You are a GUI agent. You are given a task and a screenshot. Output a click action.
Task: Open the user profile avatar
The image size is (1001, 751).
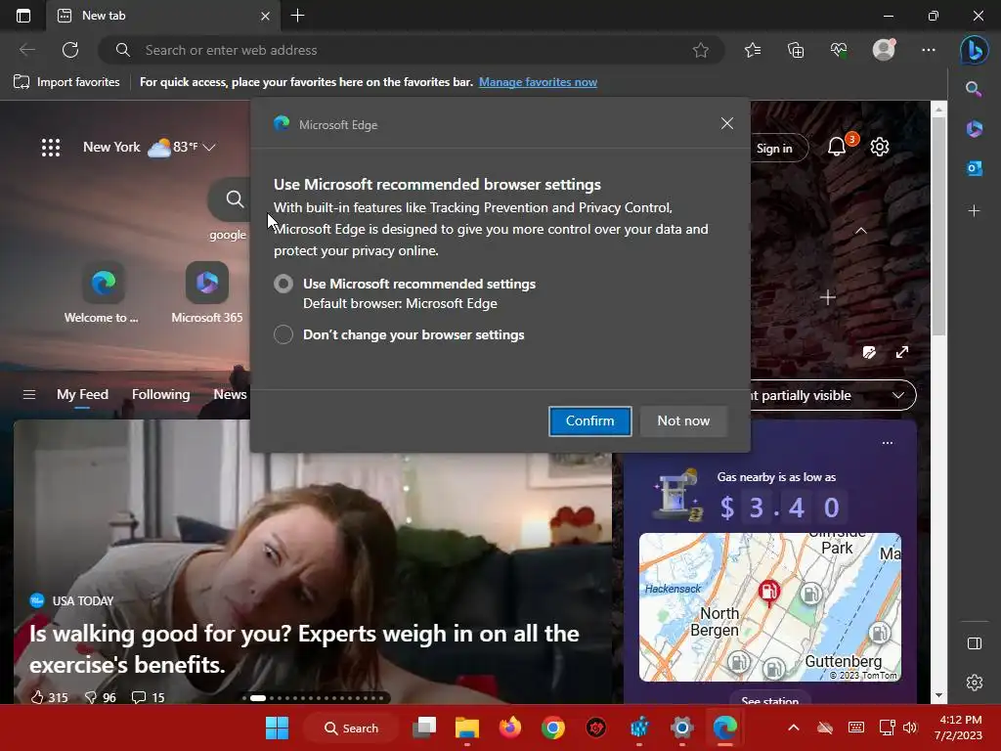(x=884, y=49)
